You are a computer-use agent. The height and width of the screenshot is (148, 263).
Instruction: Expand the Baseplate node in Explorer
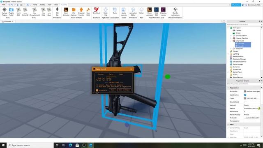(231, 49)
